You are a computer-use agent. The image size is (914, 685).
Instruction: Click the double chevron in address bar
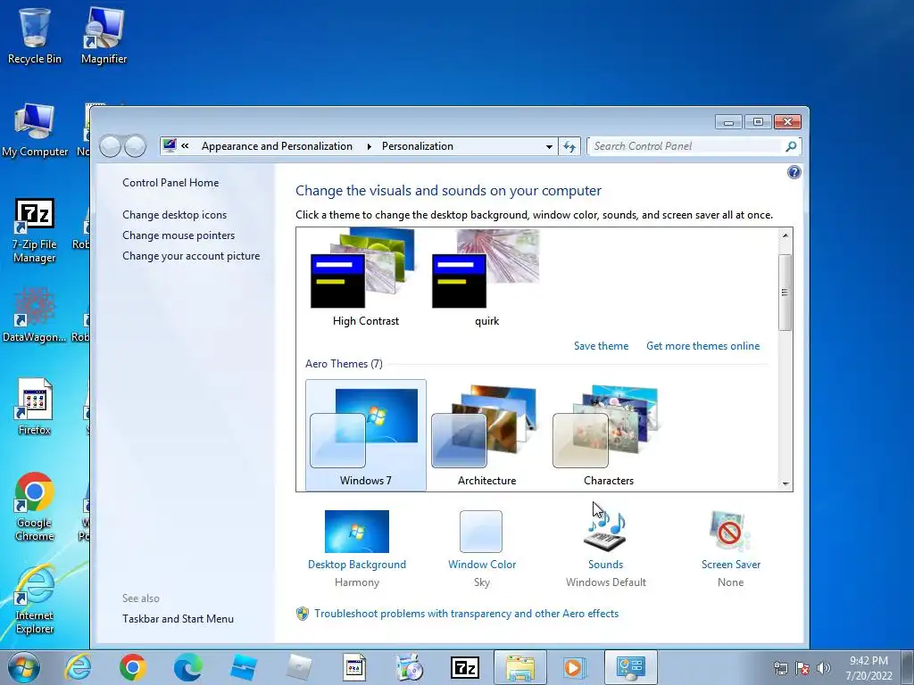point(185,146)
